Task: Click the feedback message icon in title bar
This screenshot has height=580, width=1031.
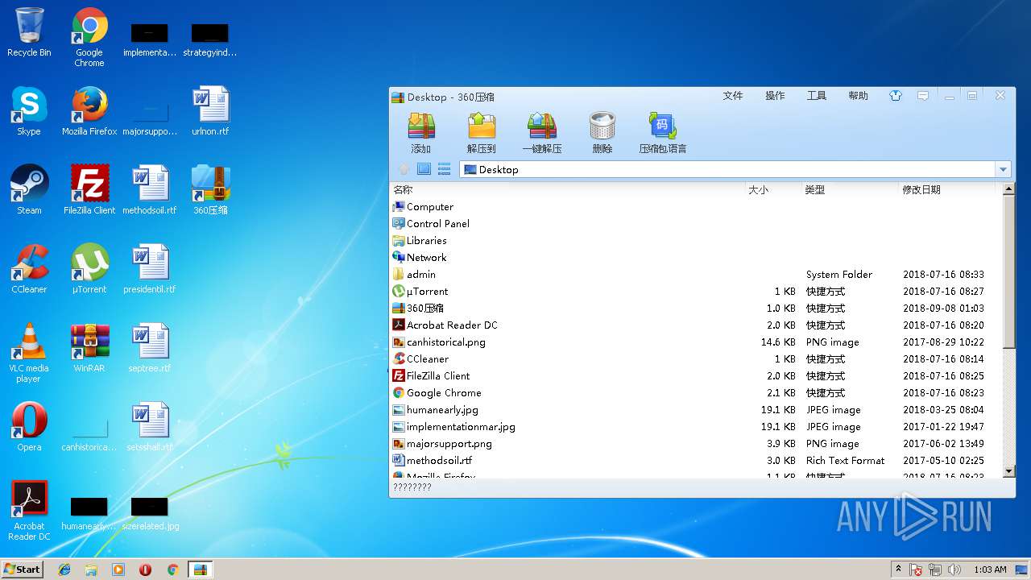Action: pos(923,96)
